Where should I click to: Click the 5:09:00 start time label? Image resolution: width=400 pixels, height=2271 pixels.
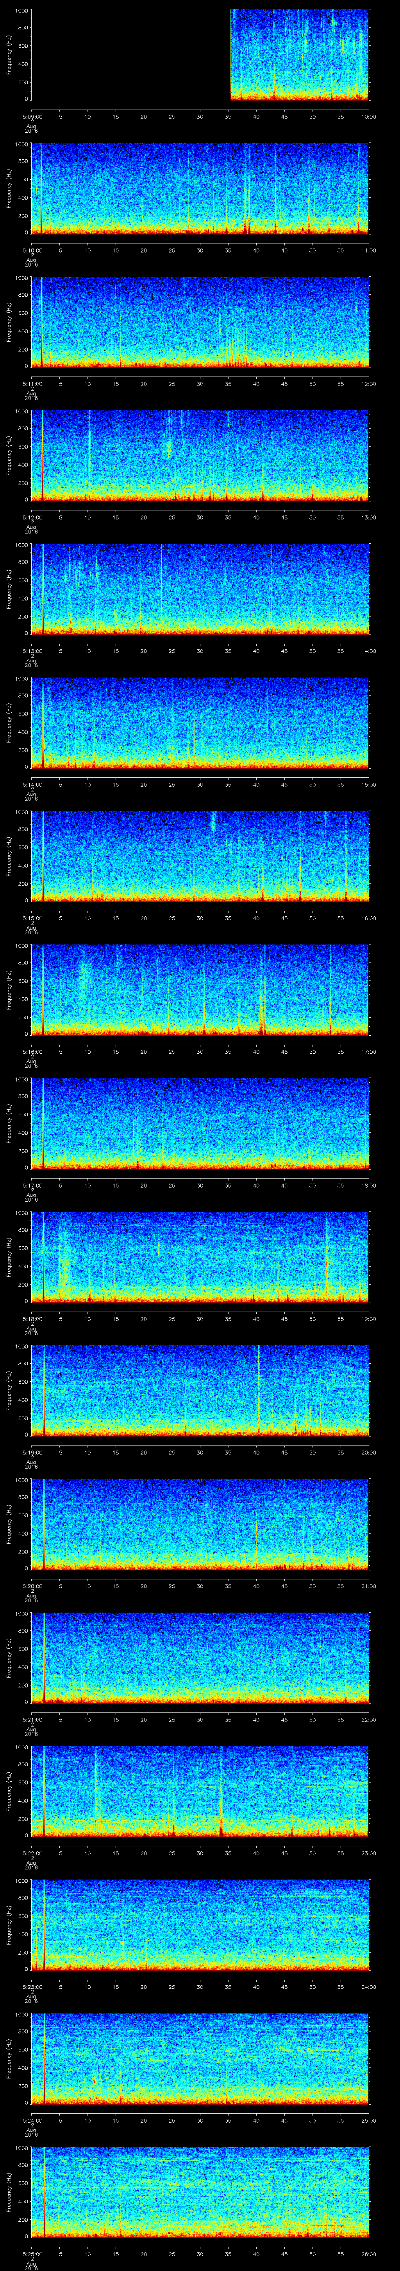click(32, 116)
